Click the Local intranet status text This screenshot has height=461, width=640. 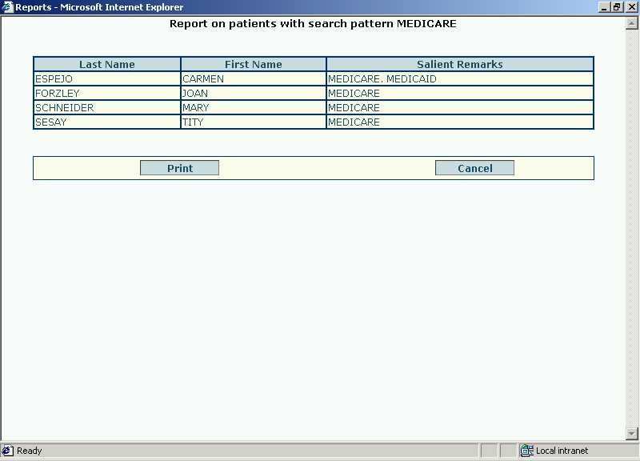tap(562, 451)
